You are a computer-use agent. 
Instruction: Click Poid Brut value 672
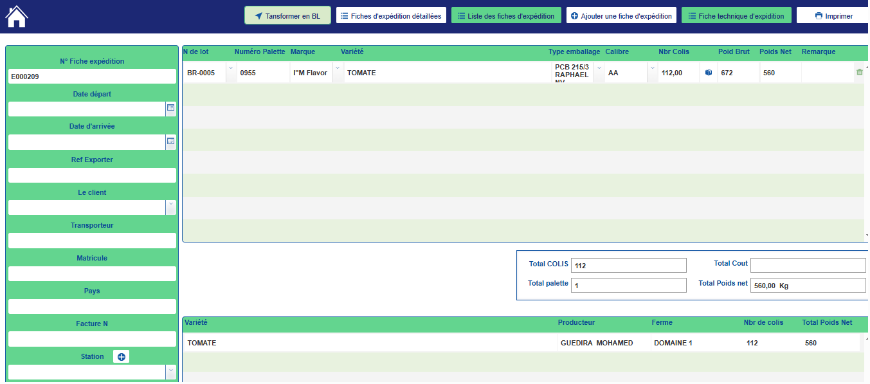(738, 73)
